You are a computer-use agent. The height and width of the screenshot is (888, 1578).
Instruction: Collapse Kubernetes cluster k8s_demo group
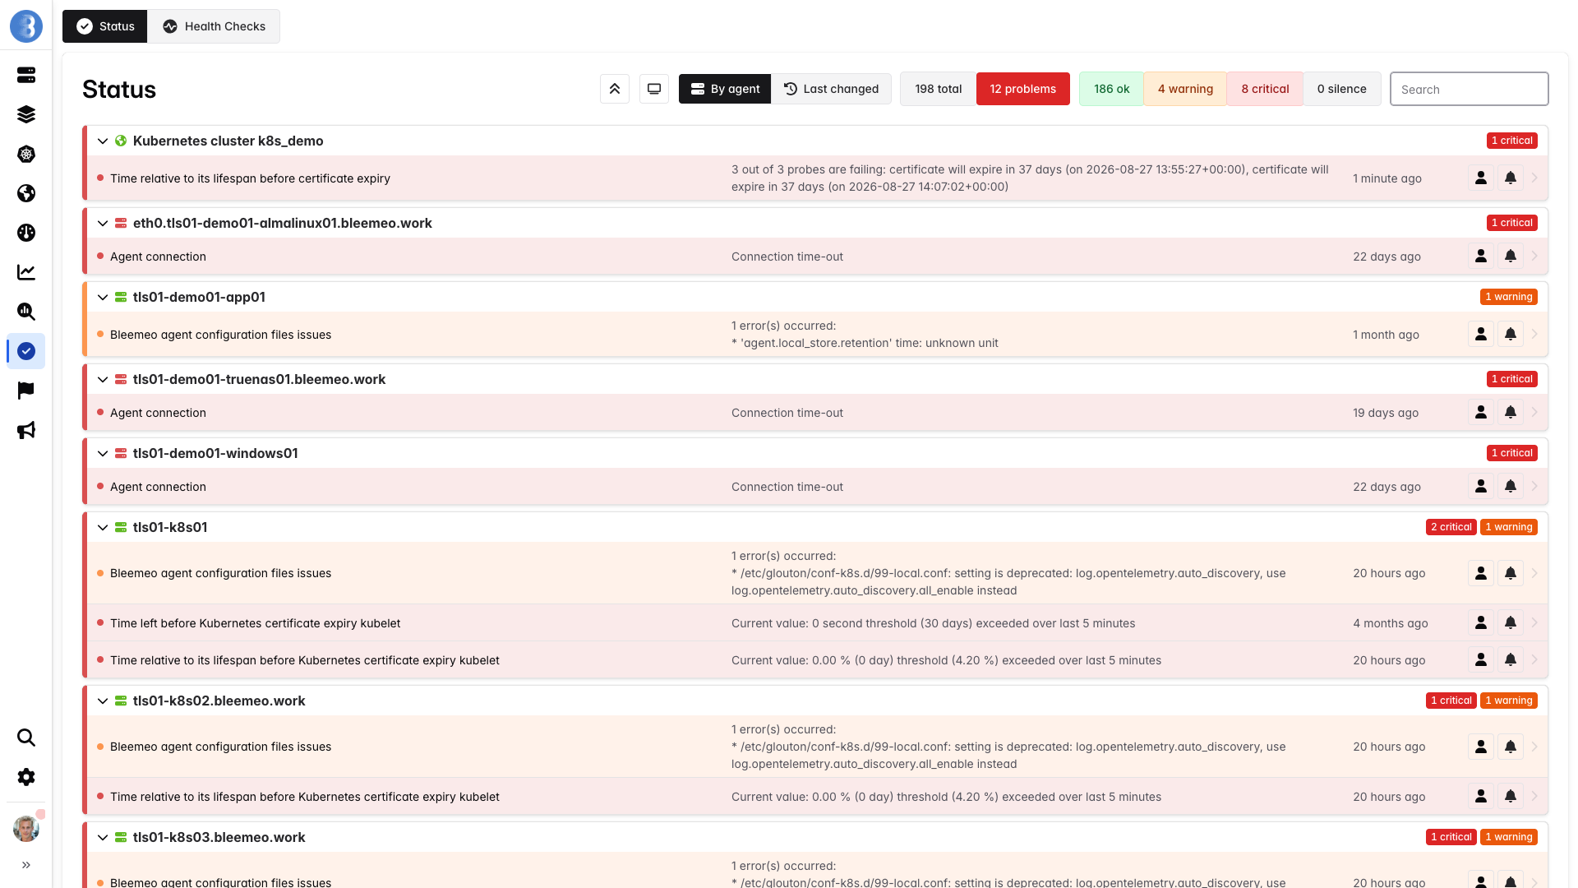(x=103, y=141)
